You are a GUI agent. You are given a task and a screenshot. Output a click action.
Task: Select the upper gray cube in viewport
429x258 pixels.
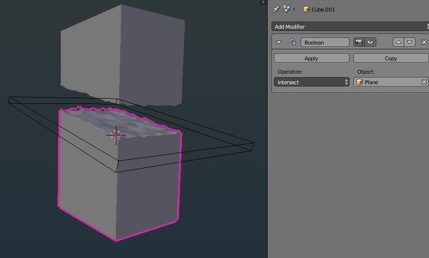[x=123, y=55]
